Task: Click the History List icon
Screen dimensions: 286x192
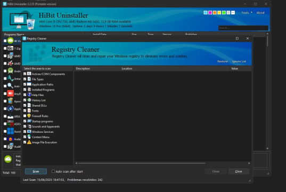Action: pyautogui.click(x=29, y=100)
